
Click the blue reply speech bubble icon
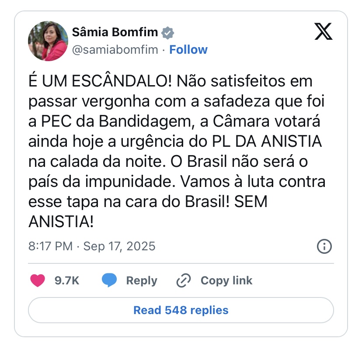click(x=109, y=280)
